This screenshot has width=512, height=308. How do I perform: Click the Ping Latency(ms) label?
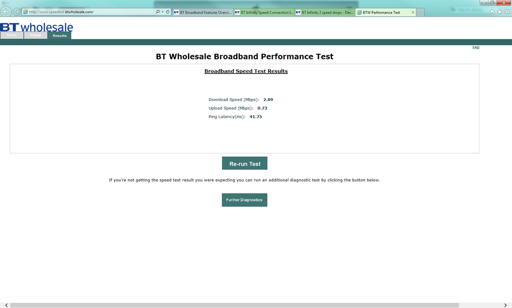(x=227, y=117)
